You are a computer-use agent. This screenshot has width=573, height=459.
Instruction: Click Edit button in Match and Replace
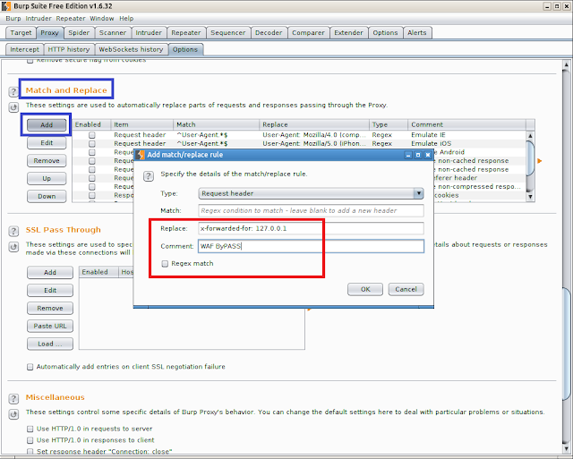[x=47, y=143]
